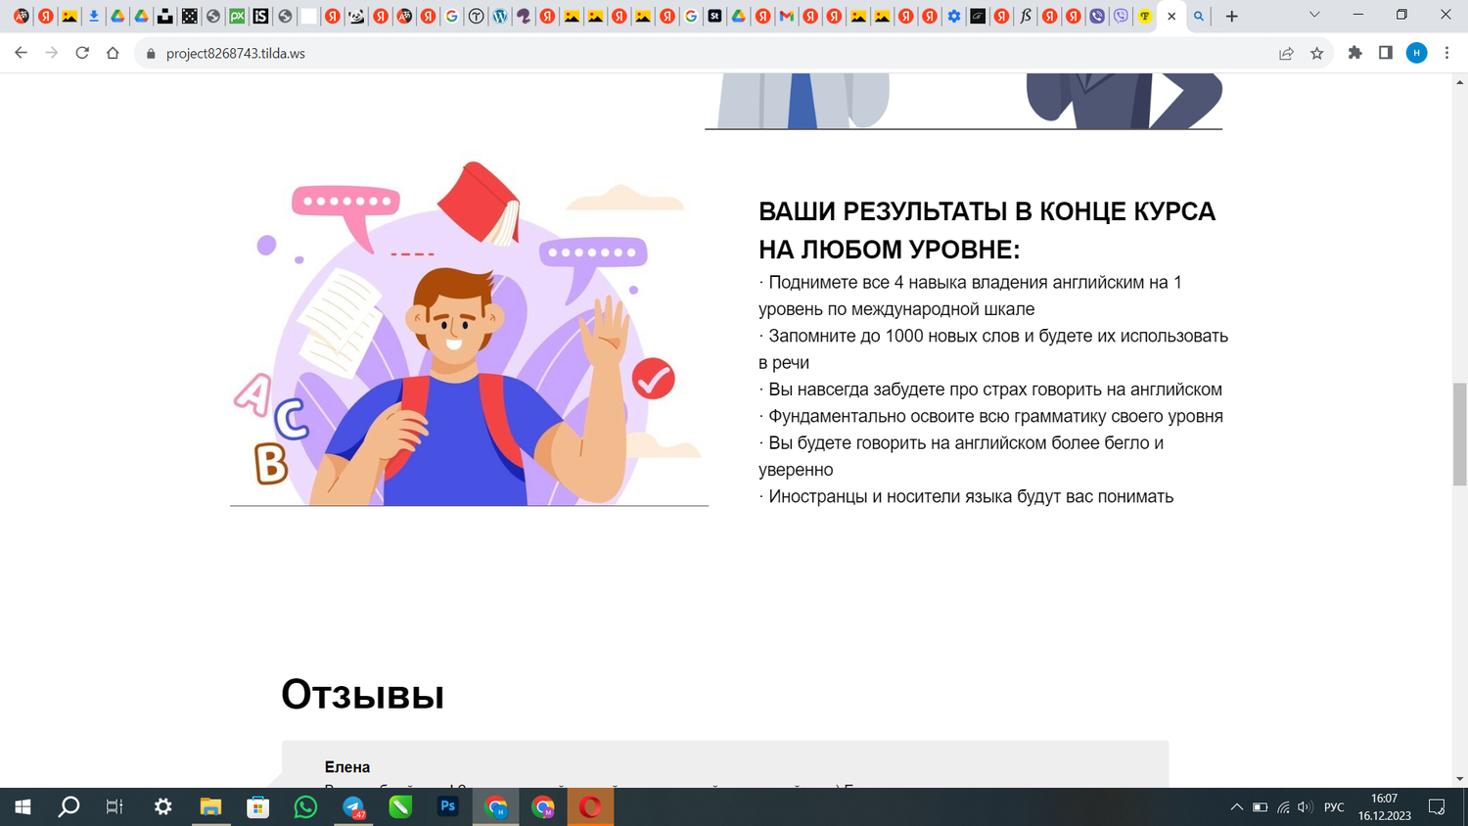Open the browser home page
The height and width of the screenshot is (826, 1468).
[x=113, y=53]
